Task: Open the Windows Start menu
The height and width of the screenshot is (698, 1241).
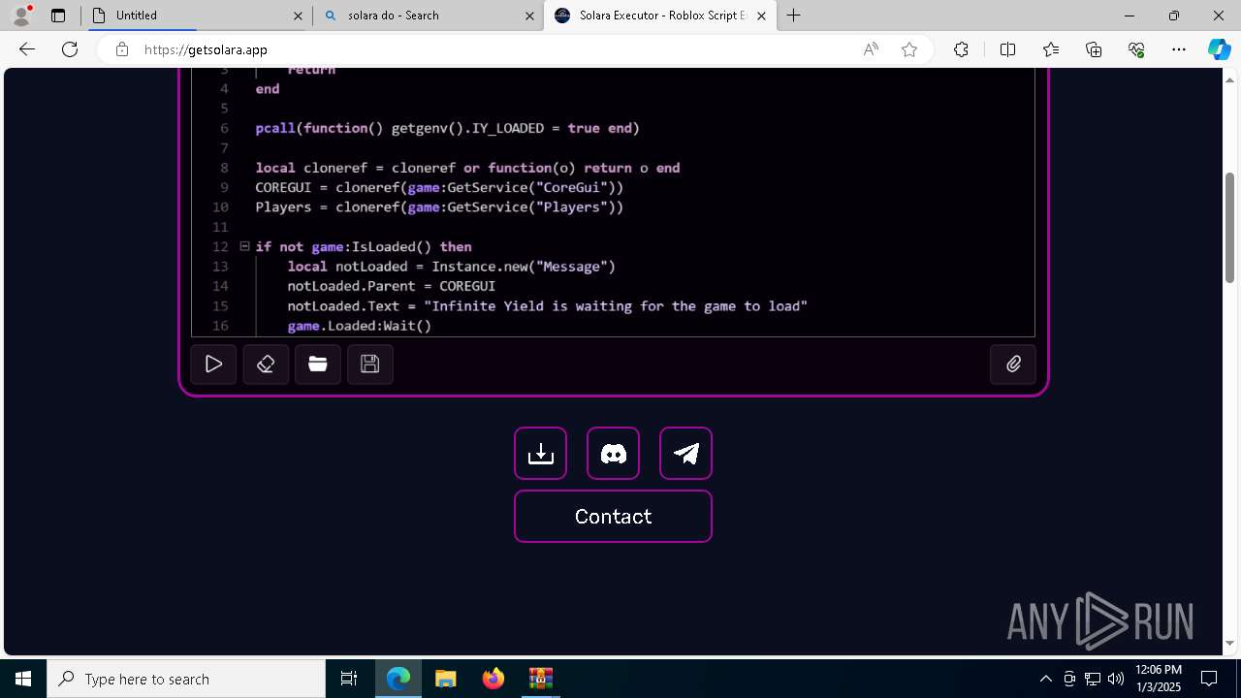Action: point(23,679)
